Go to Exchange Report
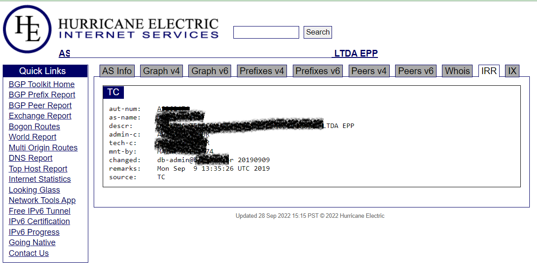 [x=40, y=116]
